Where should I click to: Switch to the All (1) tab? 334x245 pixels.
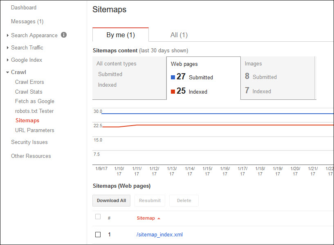(x=179, y=35)
